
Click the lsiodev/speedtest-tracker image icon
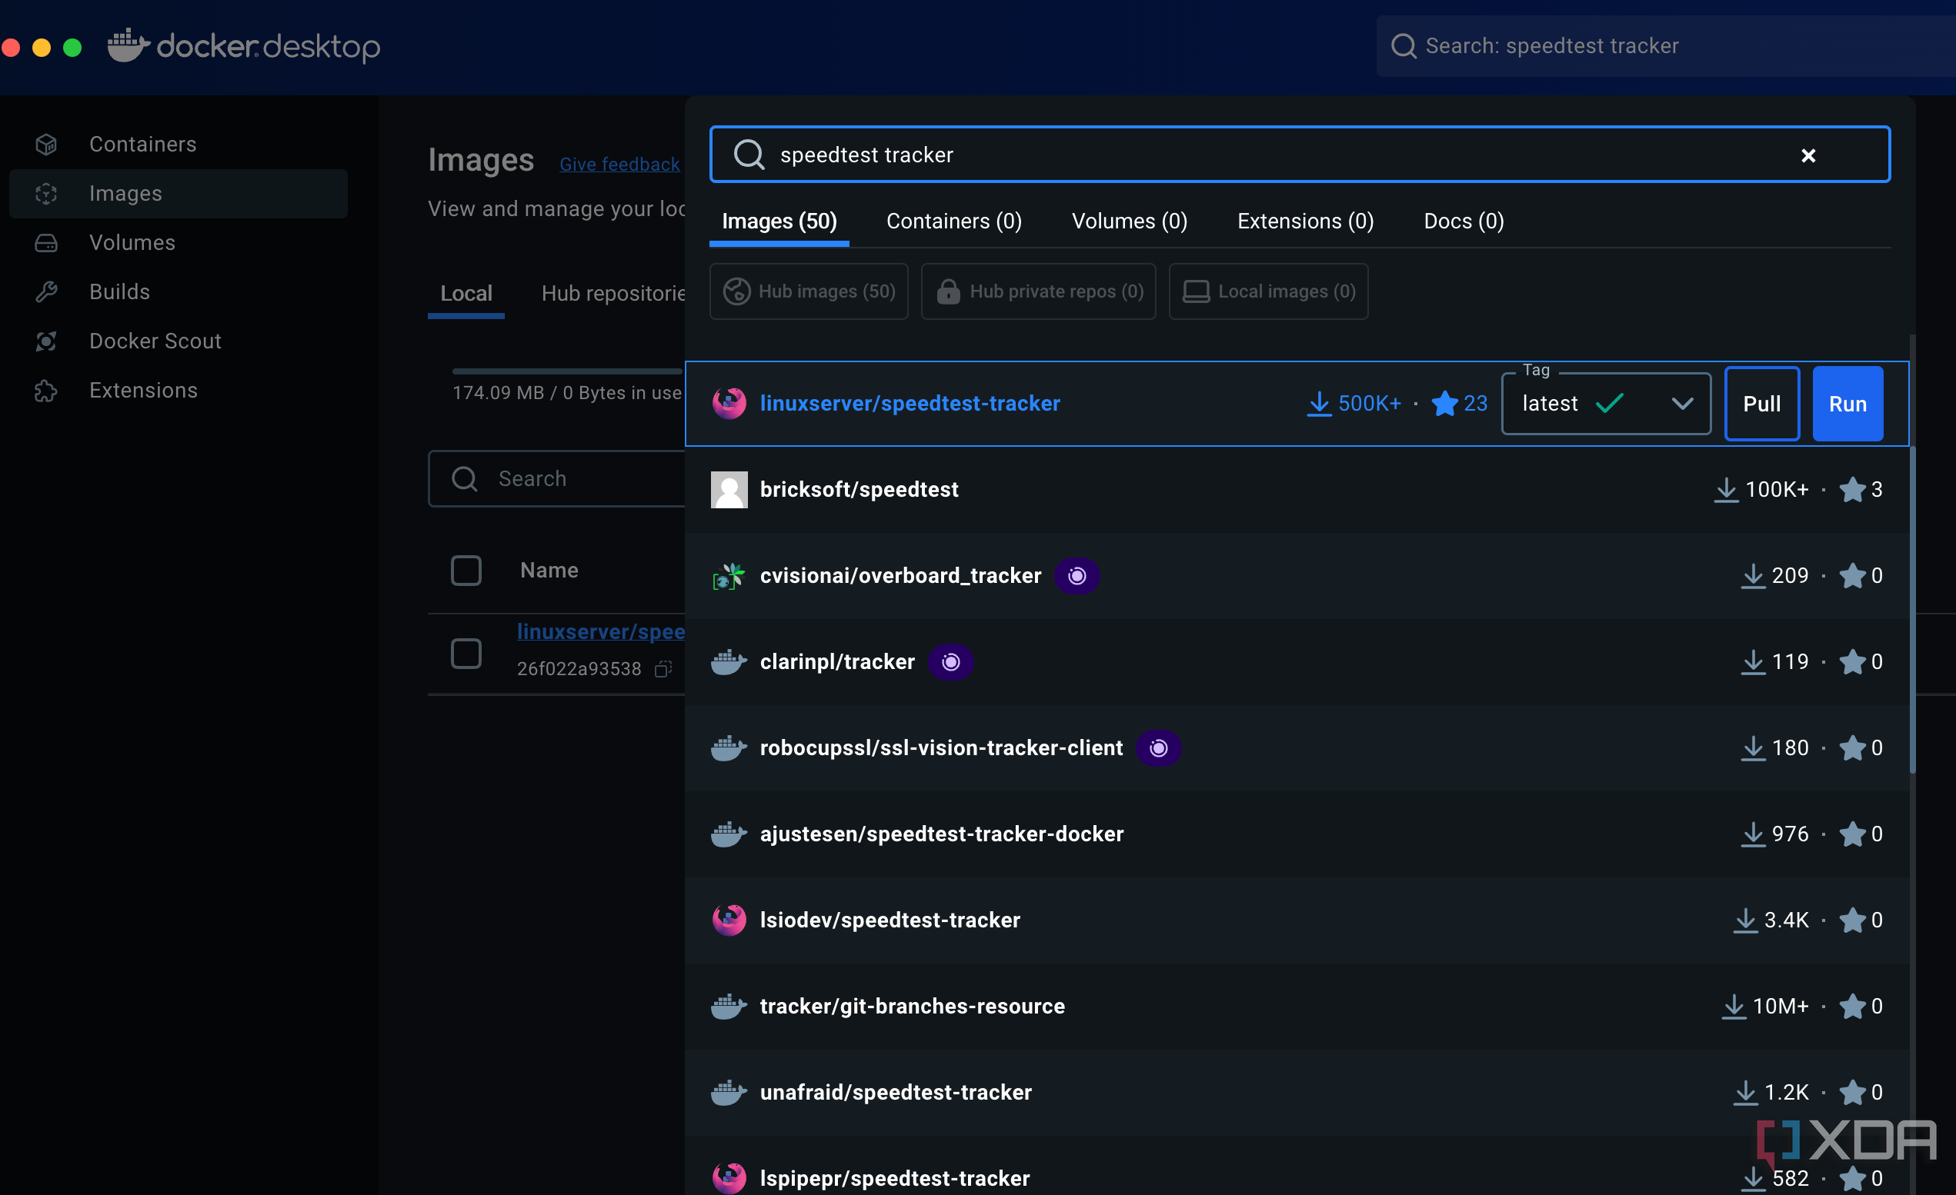pyautogui.click(x=728, y=920)
